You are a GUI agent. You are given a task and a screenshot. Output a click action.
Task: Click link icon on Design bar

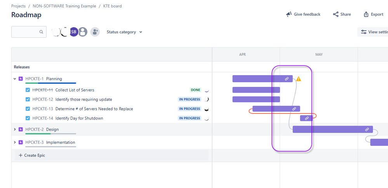pos(367,129)
